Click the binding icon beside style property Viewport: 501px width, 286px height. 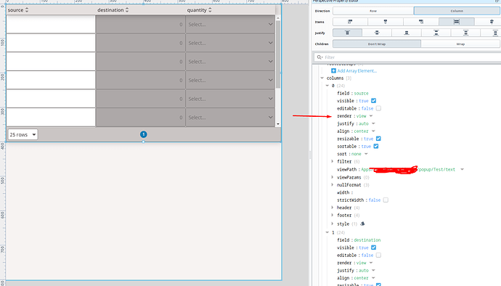[362, 224]
